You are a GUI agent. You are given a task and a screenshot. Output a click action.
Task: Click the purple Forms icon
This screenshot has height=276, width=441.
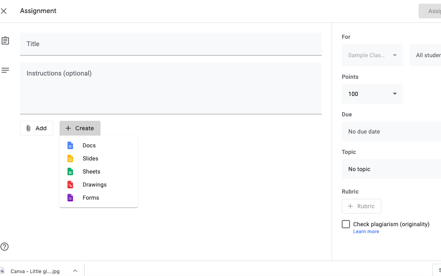click(x=70, y=198)
